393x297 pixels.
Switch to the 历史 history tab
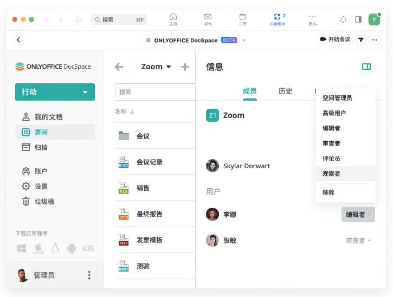(286, 91)
